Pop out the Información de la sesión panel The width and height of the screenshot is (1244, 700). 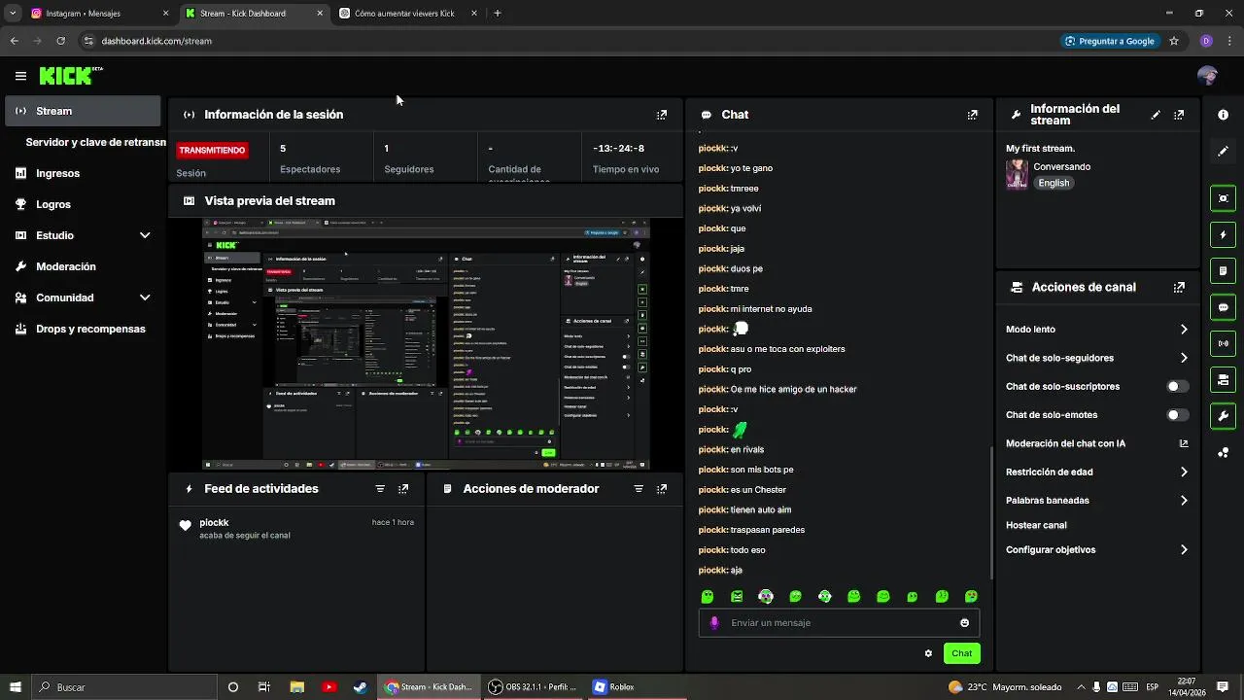pyautogui.click(x=662, y=115)
